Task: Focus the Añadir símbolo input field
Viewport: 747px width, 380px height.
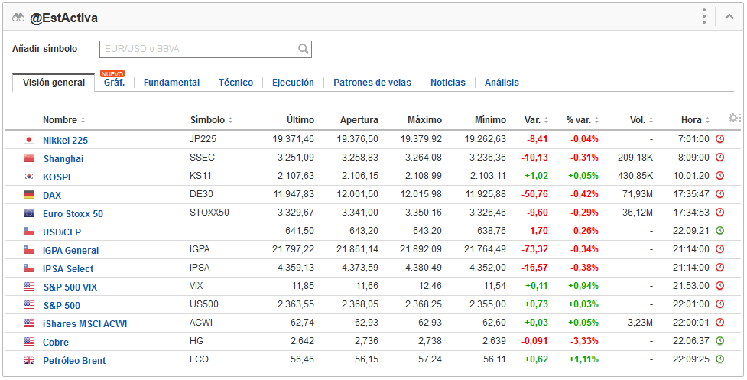Action: pyautogui.click(x=206, y=49)
